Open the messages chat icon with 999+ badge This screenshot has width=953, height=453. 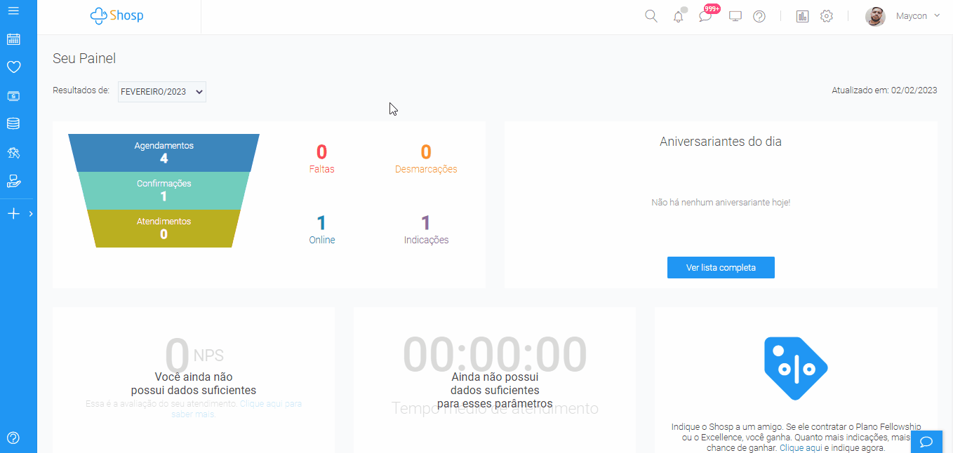coord(706,16)
